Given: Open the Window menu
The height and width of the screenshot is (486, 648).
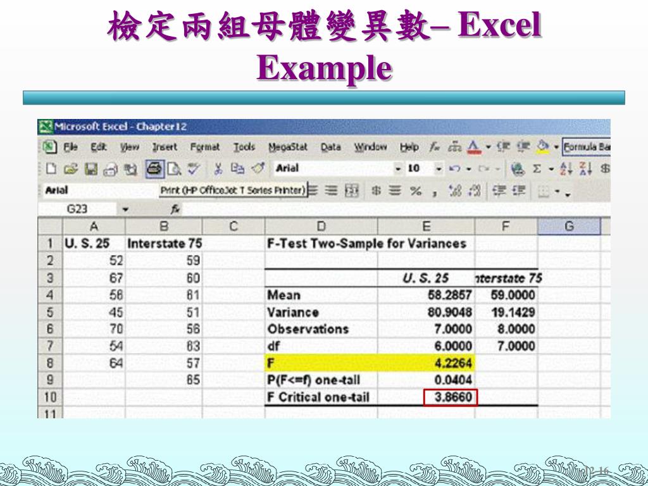Looking at the screenshot, I should tap(370, 147).
